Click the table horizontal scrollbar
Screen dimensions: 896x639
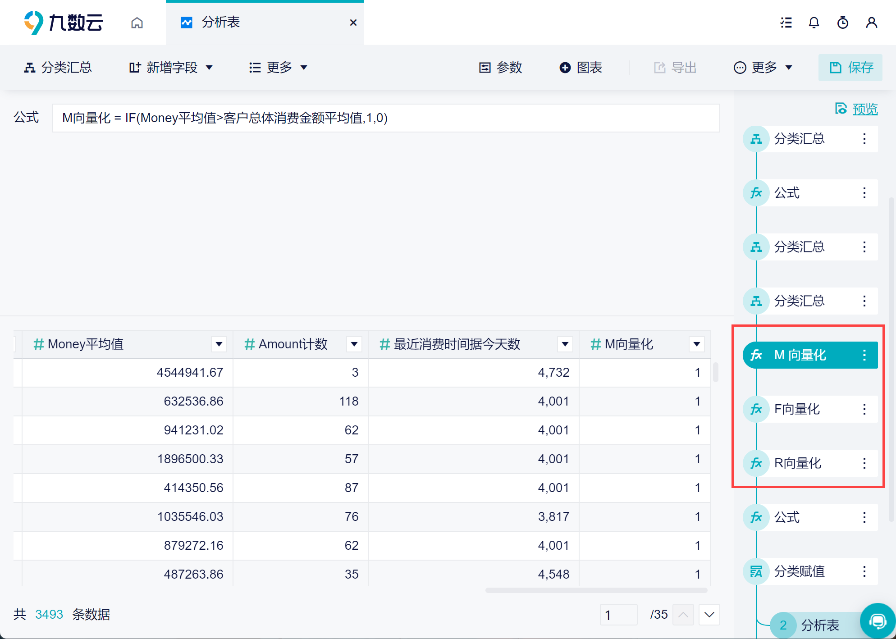point(596,590)
